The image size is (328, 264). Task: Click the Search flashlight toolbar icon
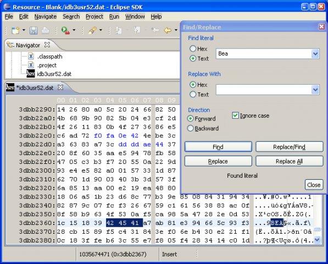pyautogui.click(x=92, y=31)
